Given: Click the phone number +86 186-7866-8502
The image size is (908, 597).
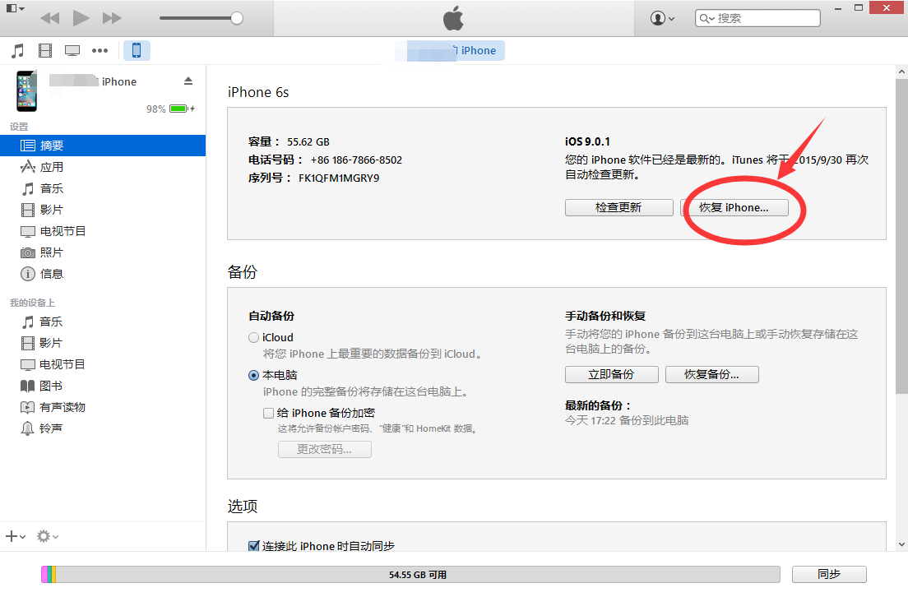Looking at the screenshot, I should point(356,160).
